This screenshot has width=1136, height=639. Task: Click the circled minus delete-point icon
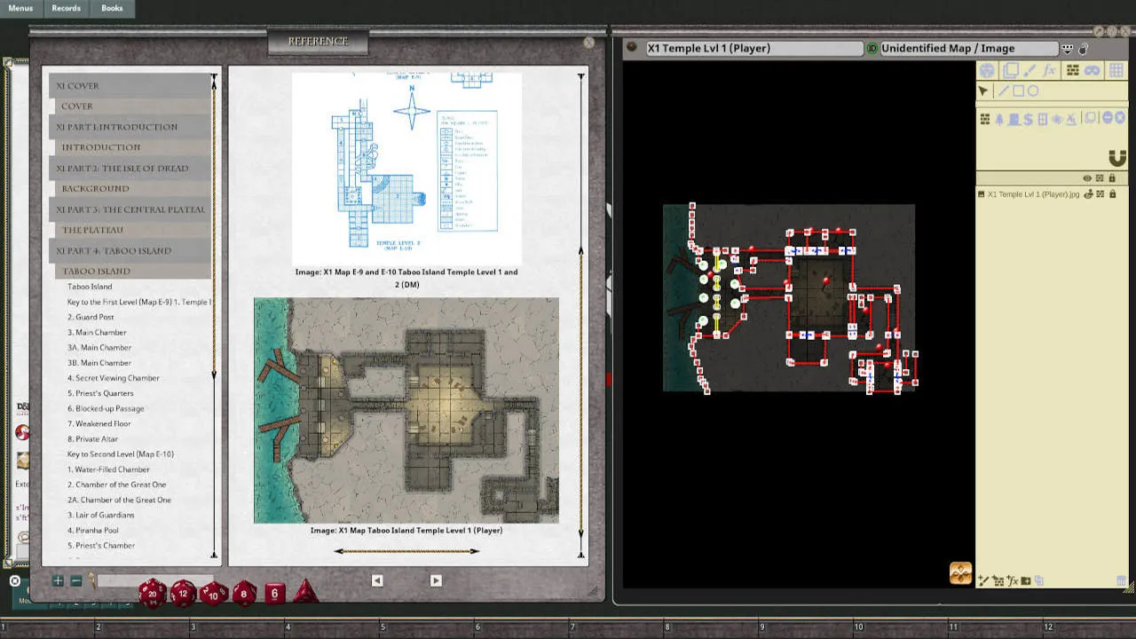pyautogui.click(x=1108, y=117)
